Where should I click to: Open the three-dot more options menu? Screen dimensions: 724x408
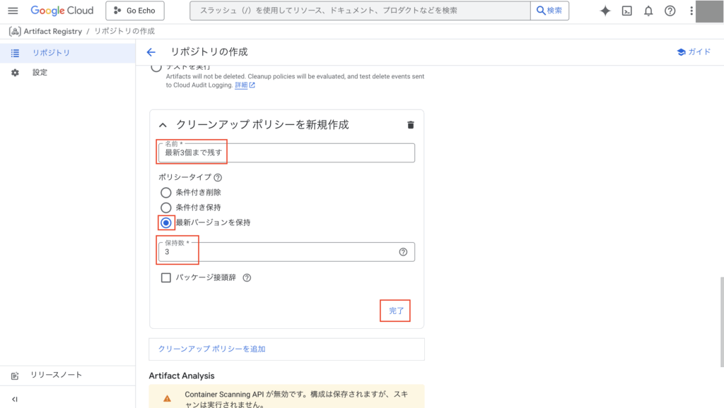[x=691, y=11]
